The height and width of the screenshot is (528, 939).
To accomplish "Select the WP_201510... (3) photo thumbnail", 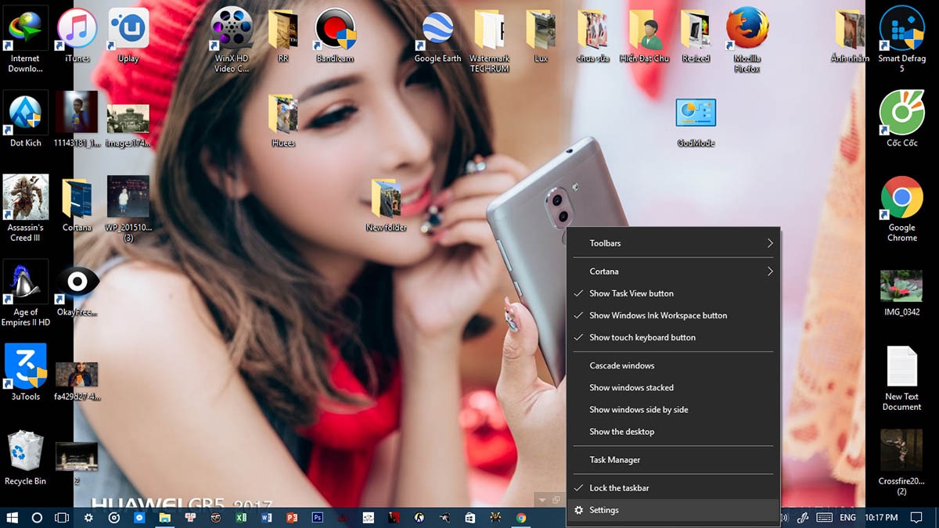I will pos(128,208).
